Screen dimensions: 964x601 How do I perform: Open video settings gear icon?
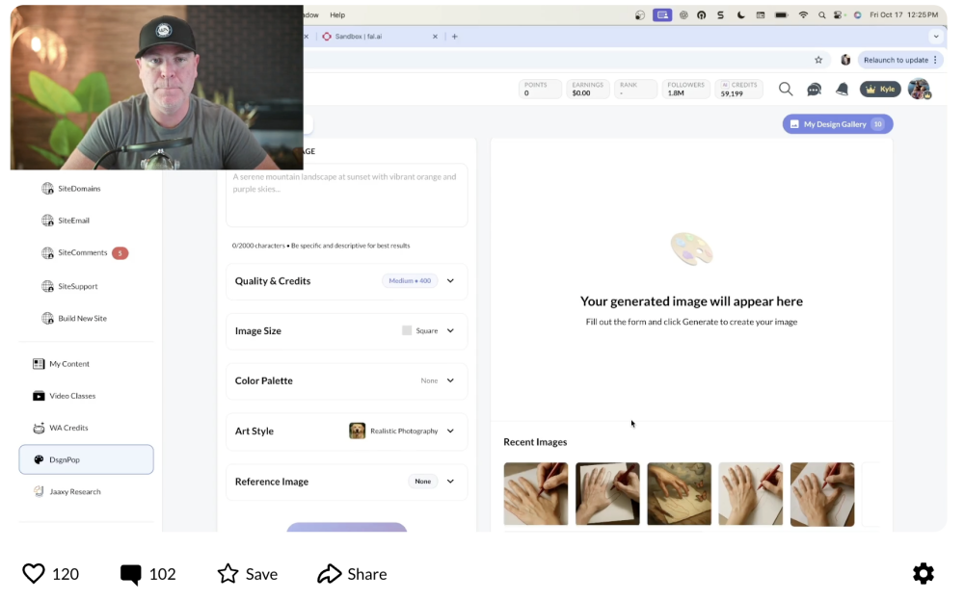click(923, 574)
